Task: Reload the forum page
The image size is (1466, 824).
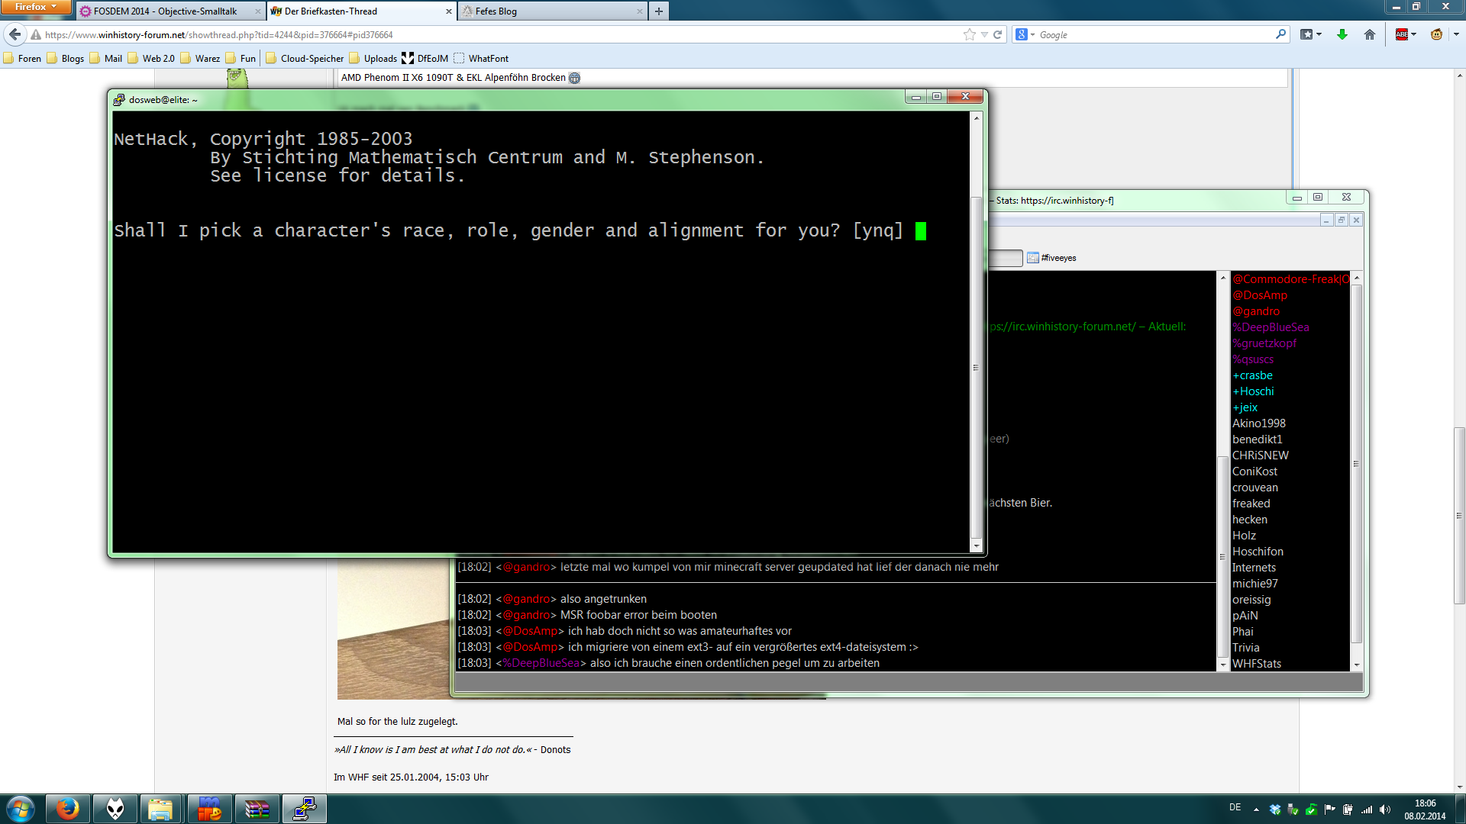Action: pyautogui.click(x=997, y=34)
